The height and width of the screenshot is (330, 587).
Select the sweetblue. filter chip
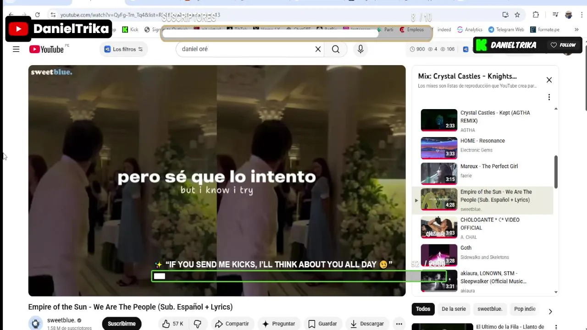tap(490, 309)
